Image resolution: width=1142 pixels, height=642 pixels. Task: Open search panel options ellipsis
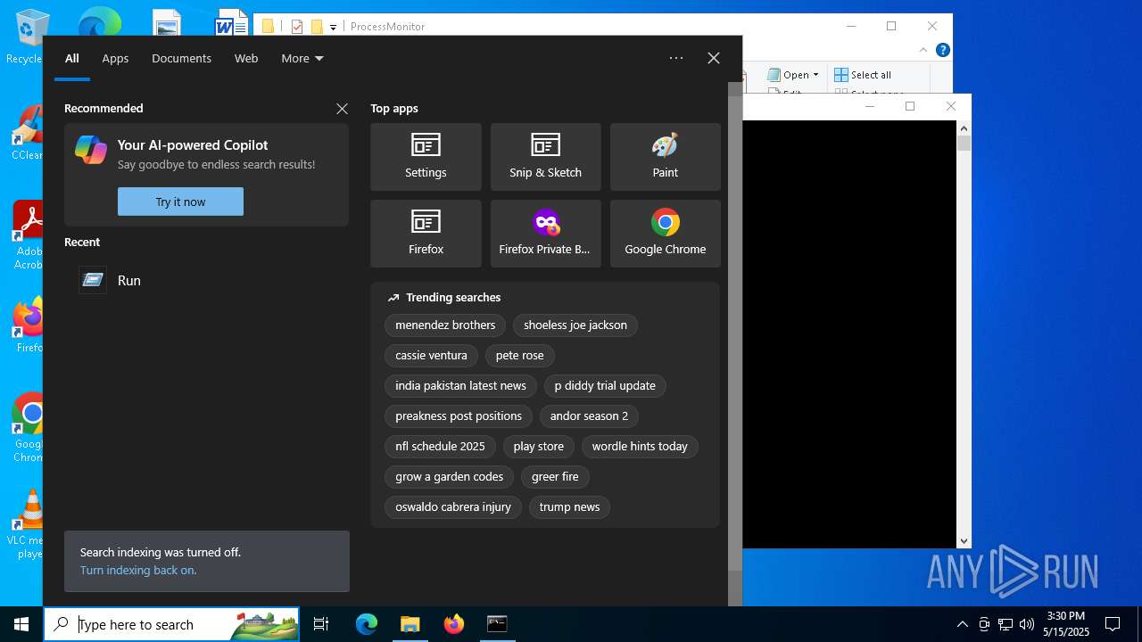(x=676, y=58)
